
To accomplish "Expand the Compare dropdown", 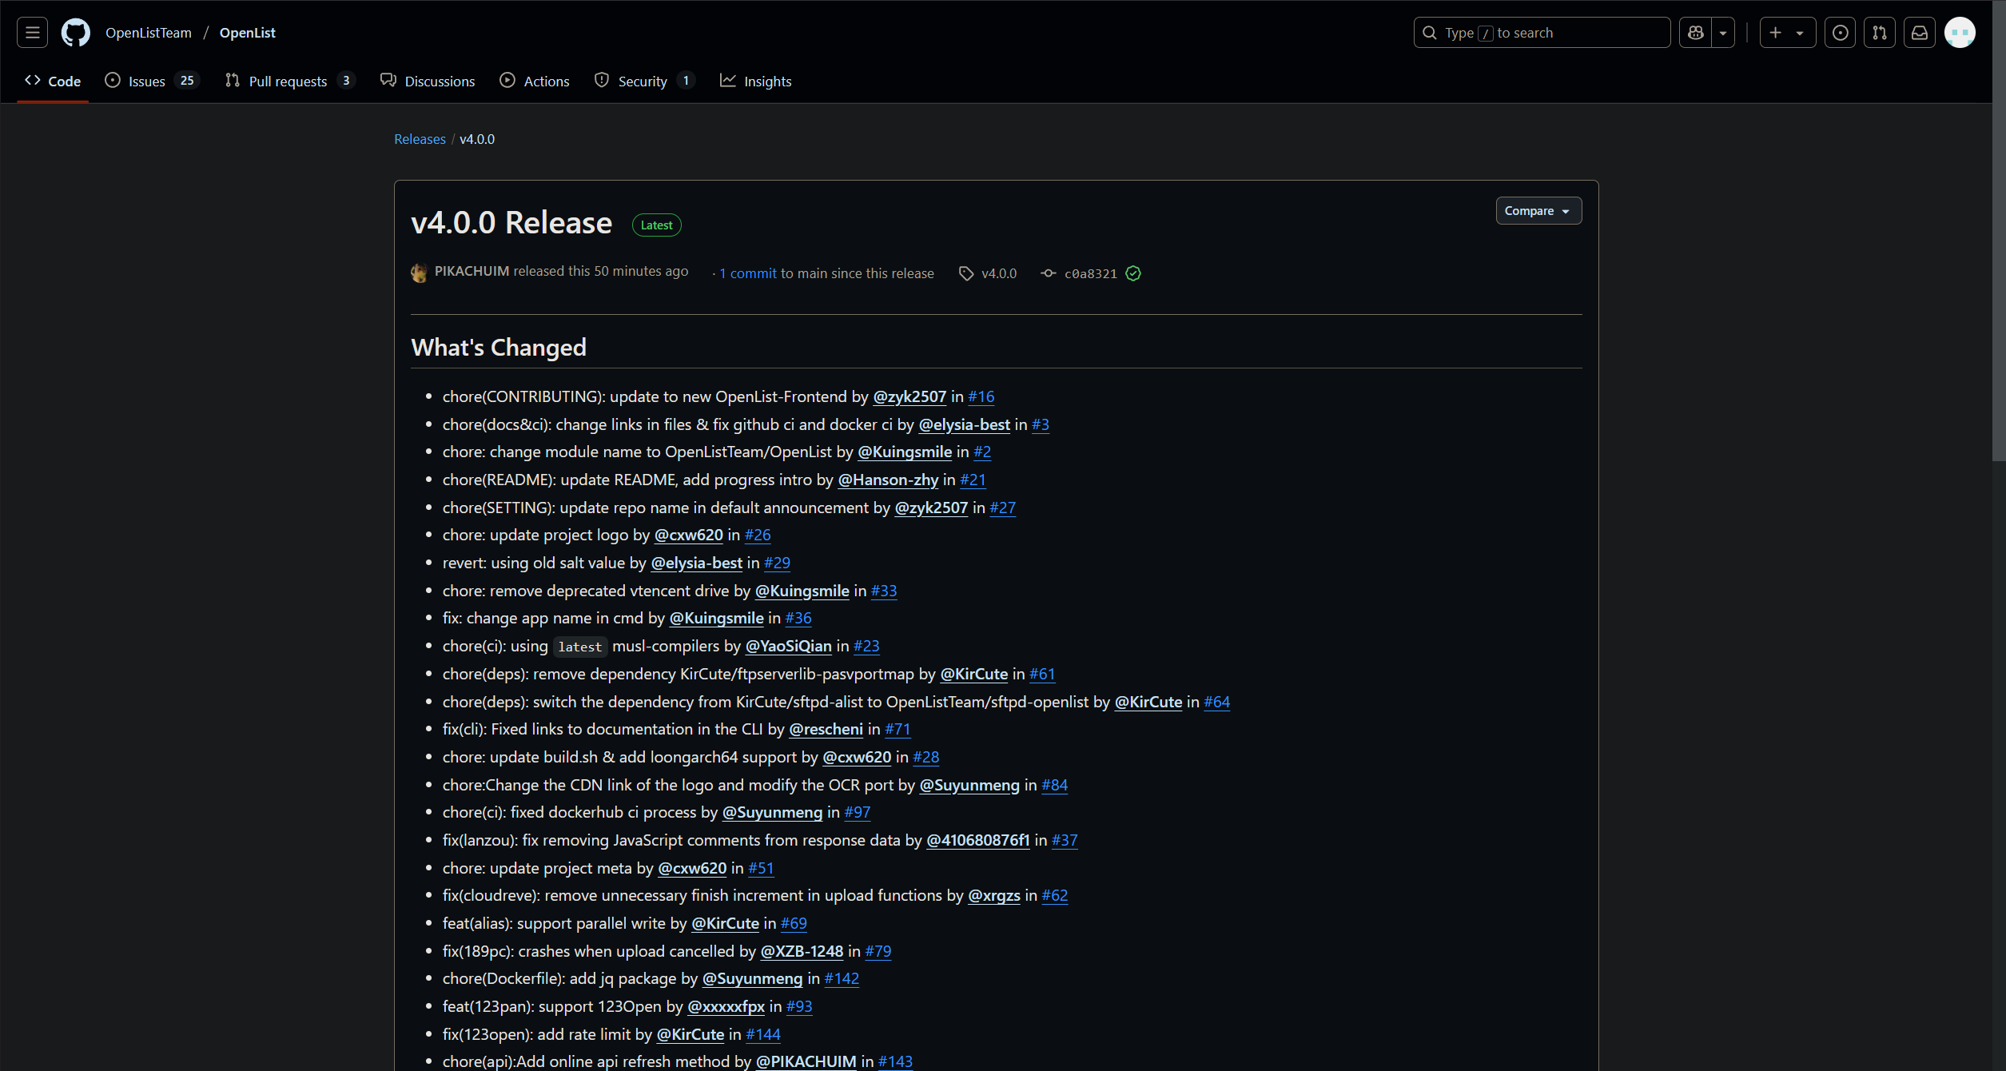I will (1538, 210).
